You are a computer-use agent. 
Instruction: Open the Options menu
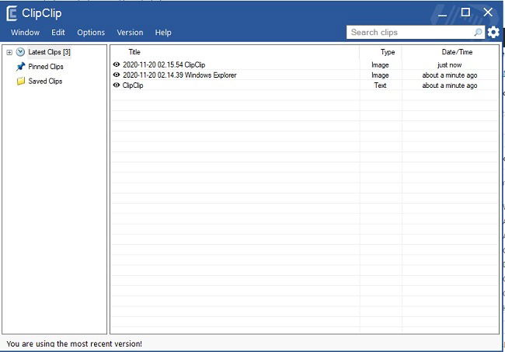click(x=91, y=33)
